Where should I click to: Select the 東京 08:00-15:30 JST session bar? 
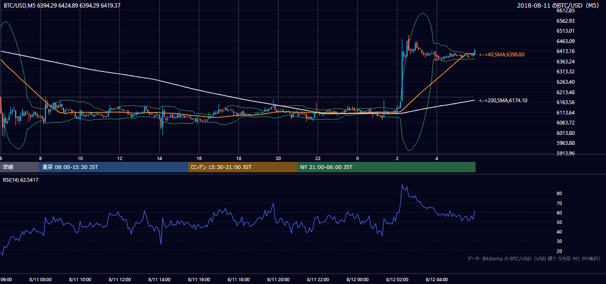[114, 167]
